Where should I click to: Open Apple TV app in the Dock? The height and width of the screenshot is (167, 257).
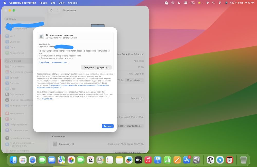[139, 160]
